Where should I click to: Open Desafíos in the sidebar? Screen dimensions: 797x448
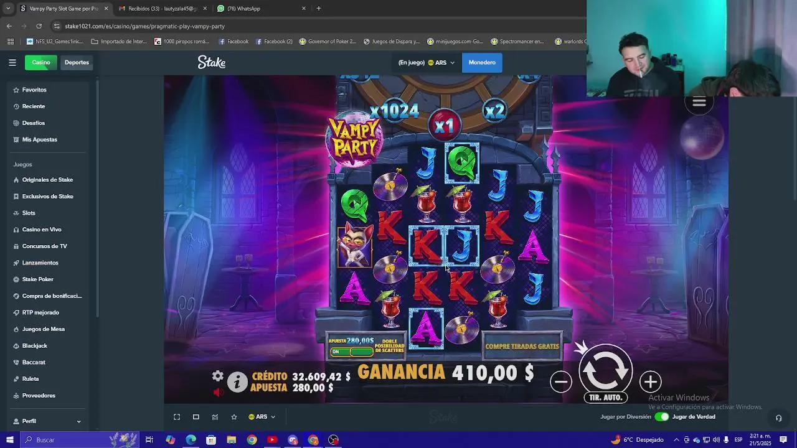click(34, 123)
